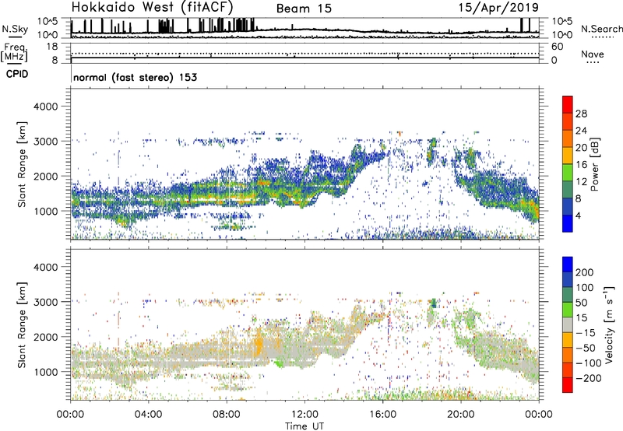Click the "50" label on the velocity colorbar

[581, 303]
